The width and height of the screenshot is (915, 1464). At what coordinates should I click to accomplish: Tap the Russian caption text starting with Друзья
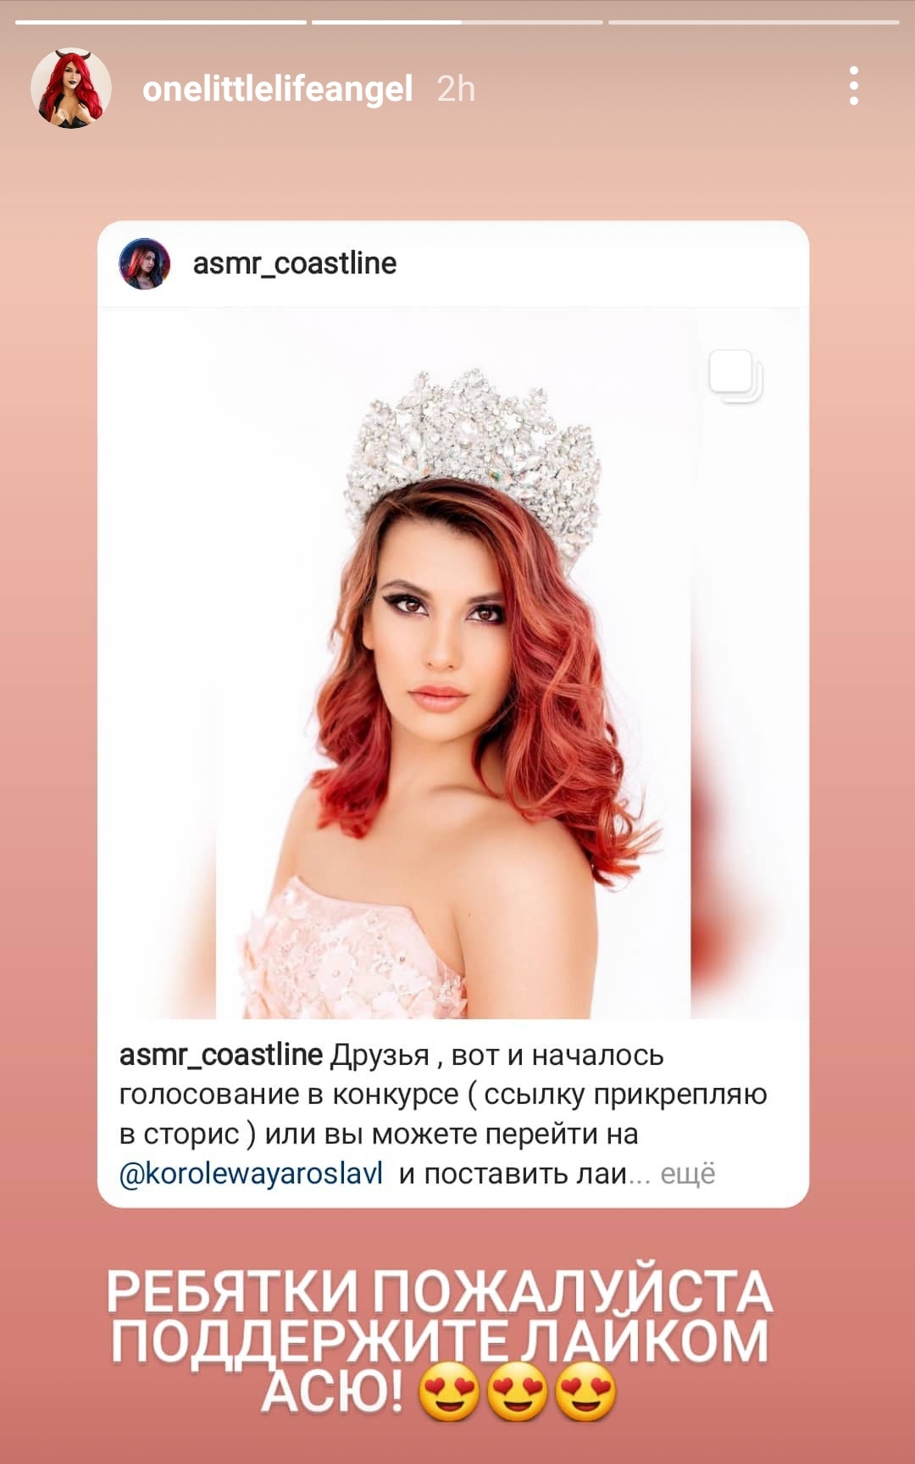(x=443, y=1114)
